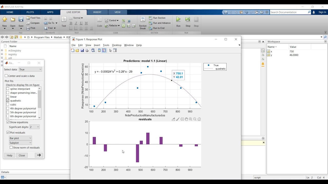Click the axes zoom in magnifier
The height and width of the screenshot is (184, 328).
(190, 119)
